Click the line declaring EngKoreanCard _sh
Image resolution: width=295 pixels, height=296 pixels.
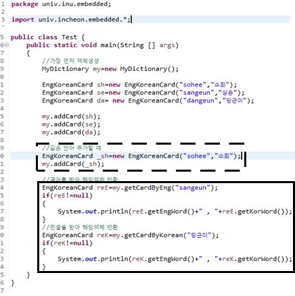(x=141, y=156)
